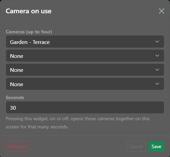Screen dimensions: 170x157
Task: Open the Garden - Terrace camera dropdown
Action: click(85, 42)
